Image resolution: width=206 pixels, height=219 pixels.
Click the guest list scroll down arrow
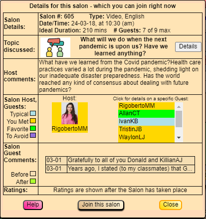[179, 138]
